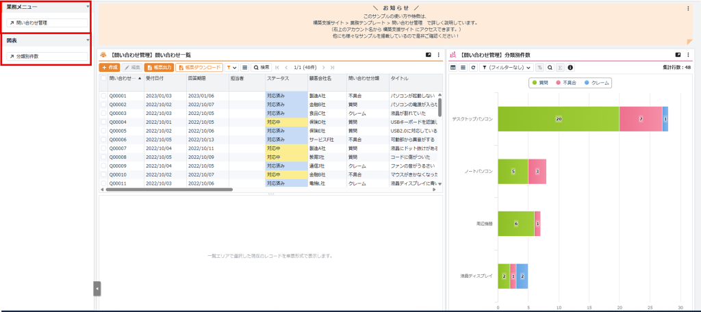Tick the checkbox for row Q00004
701x312 pixels.
104,122
